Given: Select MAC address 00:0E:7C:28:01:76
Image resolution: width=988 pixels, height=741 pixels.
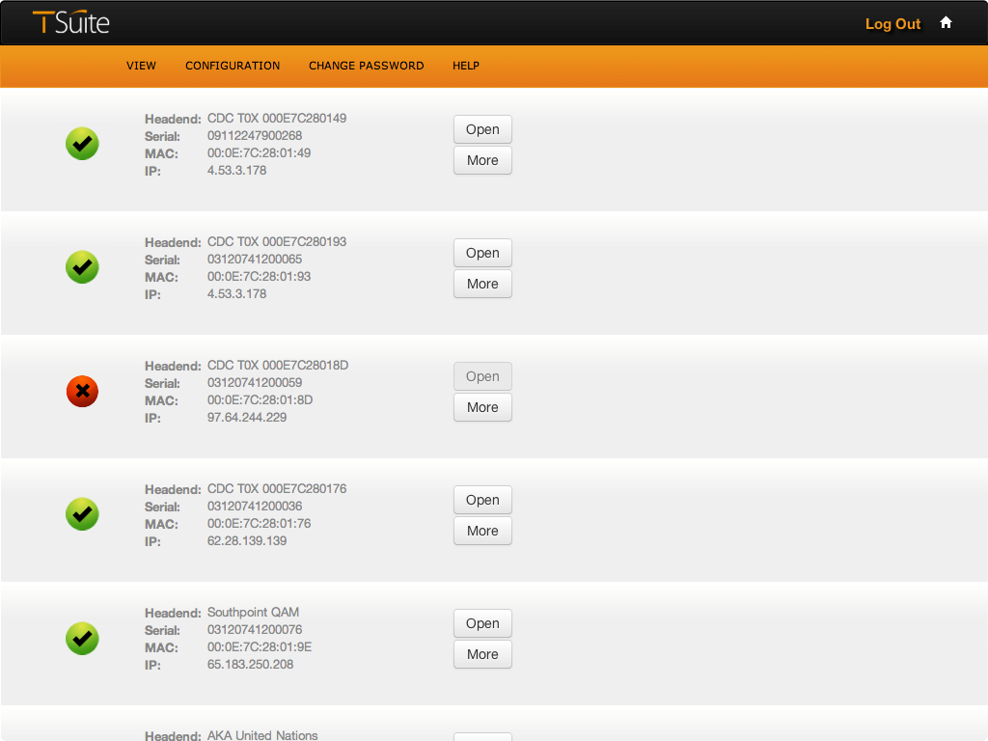Looking at the screenshot, I should (x=259, y=524).
